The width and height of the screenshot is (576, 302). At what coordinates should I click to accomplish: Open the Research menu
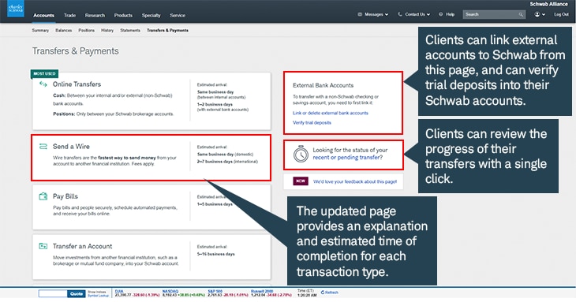(95, 16)
